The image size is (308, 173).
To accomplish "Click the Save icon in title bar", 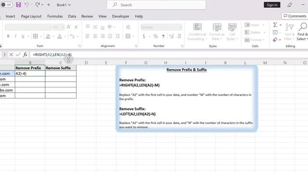I will point(18,5).
